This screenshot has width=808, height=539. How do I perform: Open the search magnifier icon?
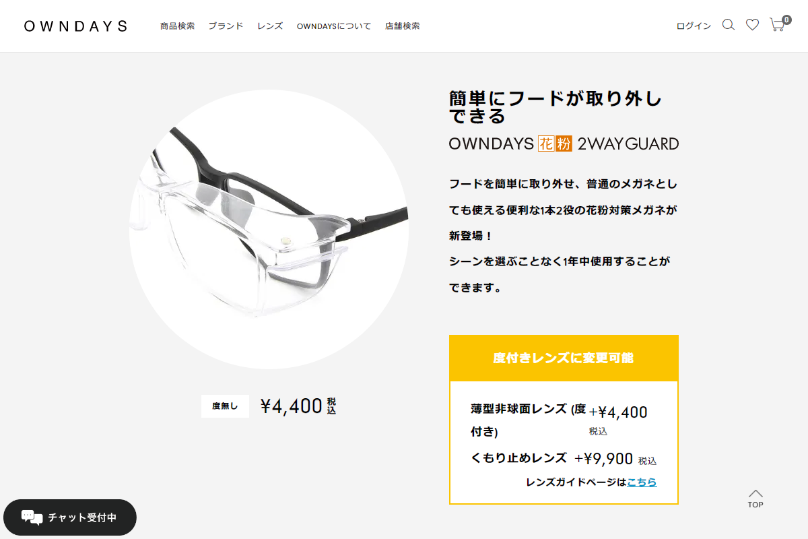pos(728,25)
